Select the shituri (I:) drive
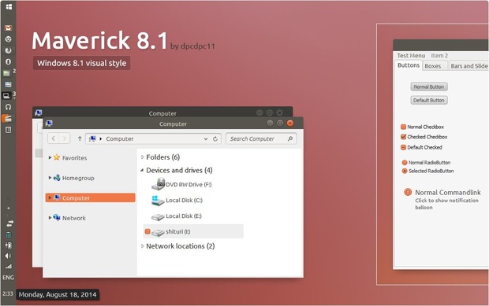Image resolution: width=489 pixels, height=306 pixels. point(193,231)
